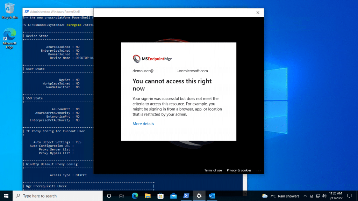
Task: Close the sign-in dialog window
Action: (x=258, y=13)
